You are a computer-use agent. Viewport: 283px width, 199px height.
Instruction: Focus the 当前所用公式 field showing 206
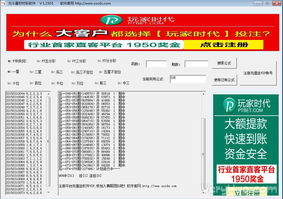tap(188, 79)
